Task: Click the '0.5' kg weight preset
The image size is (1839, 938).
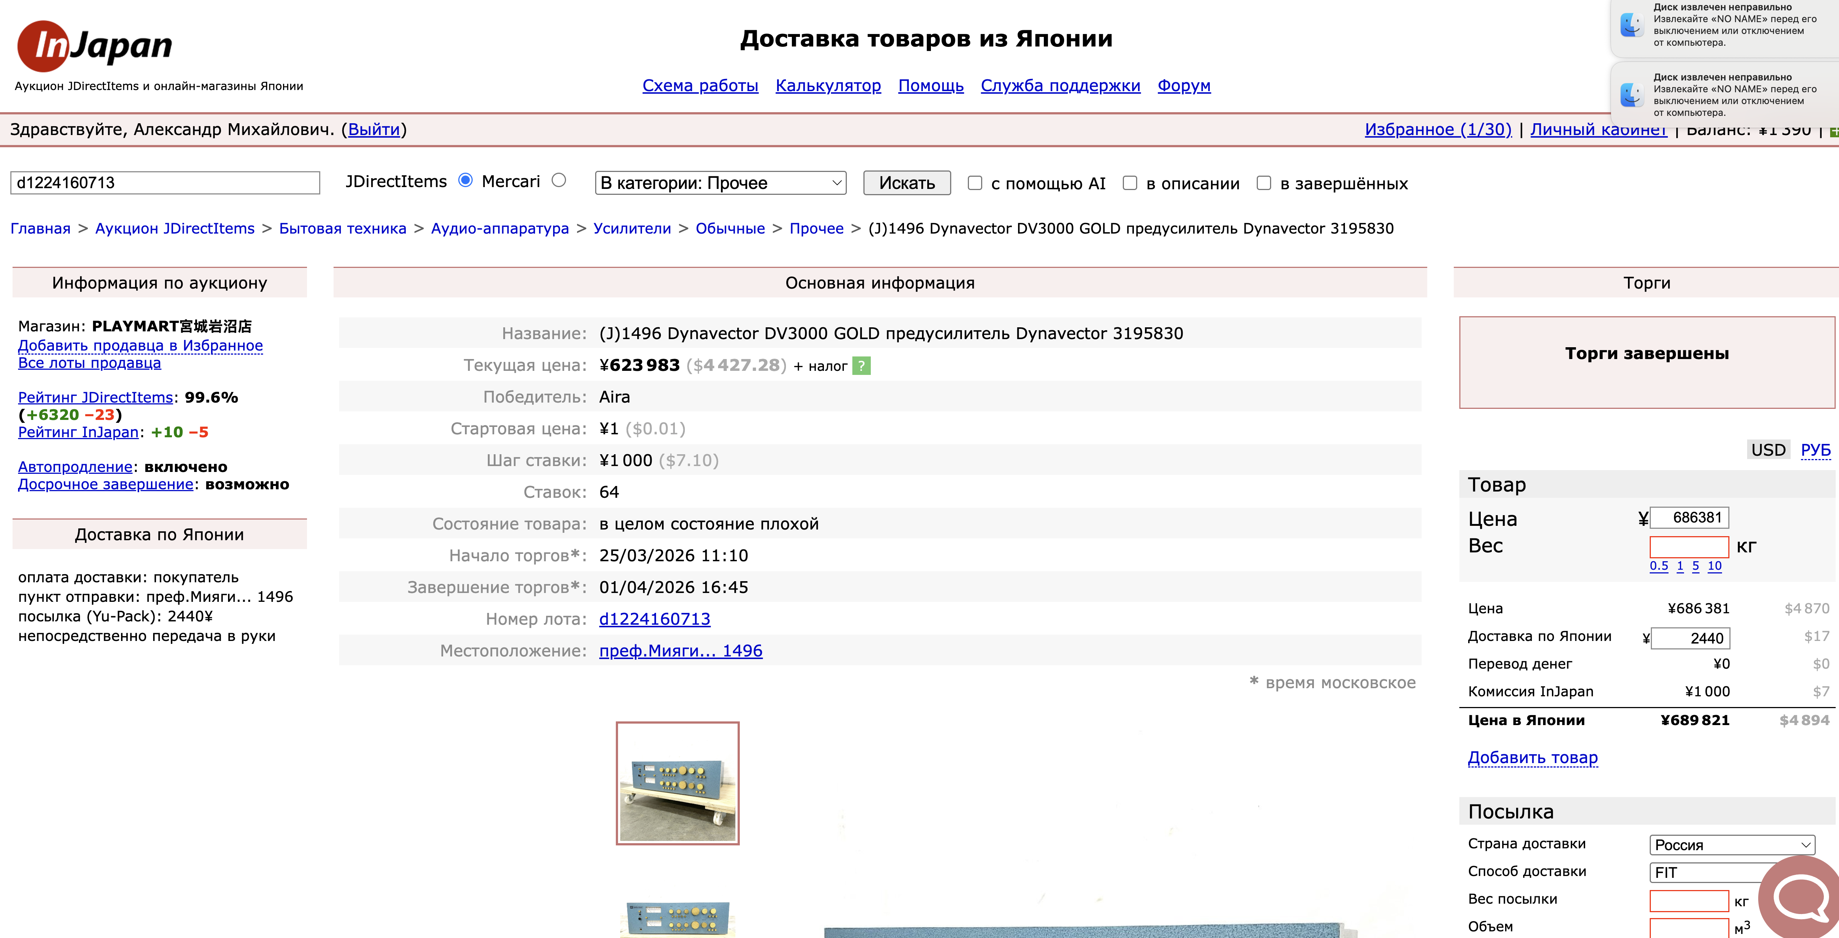Action: coord(1658,566)
